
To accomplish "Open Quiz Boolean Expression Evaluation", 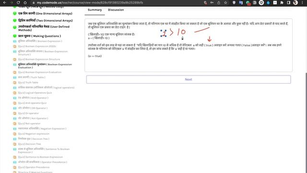I will [40, 72].
